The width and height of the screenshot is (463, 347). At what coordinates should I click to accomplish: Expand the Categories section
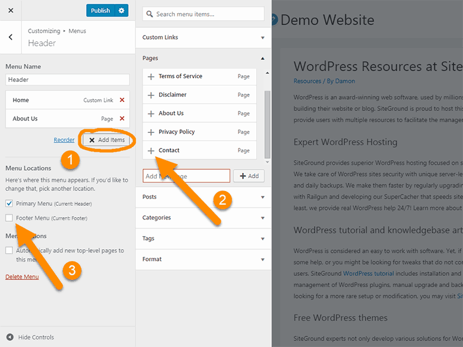[204, 218]
